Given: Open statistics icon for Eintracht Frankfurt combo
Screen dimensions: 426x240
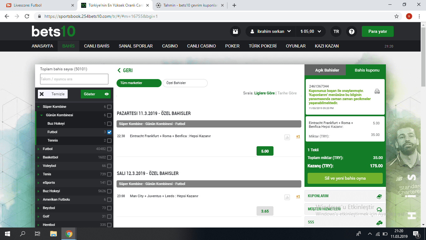Looking at the screenshot, I should [x=287, y=137].
